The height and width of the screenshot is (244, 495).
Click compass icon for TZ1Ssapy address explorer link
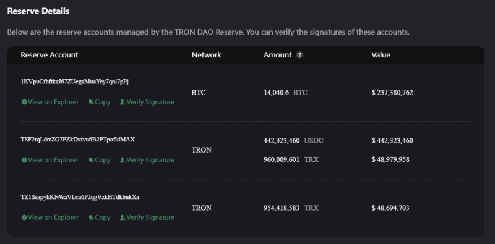point(24,218)
